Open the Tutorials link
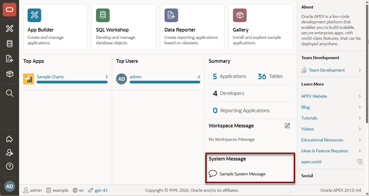 (x=309, y=118)
